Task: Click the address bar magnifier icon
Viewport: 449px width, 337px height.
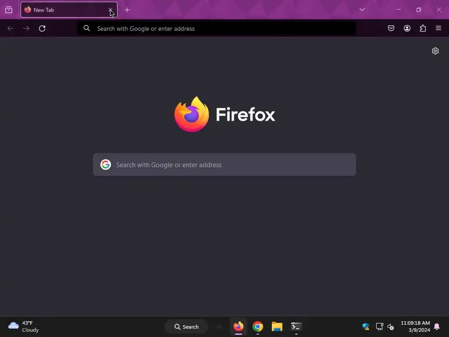Action: pyautogui.click(x=87, y=28)
